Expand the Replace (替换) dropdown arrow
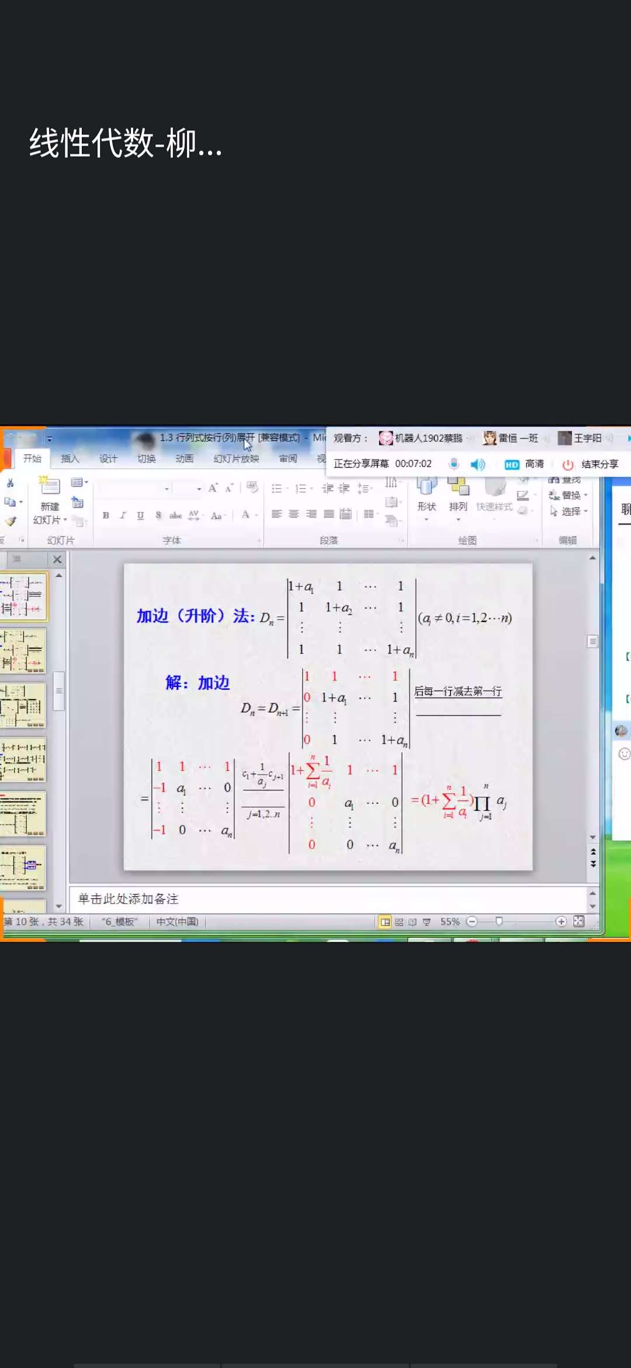Viewport: 631px width, 1368px height. (585, 495)
